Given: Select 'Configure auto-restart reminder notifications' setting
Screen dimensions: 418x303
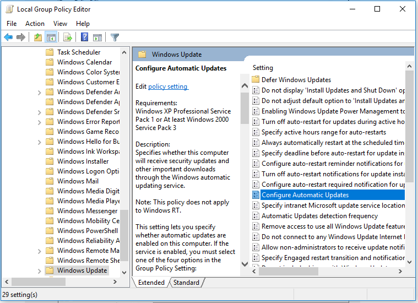Looking at the screenshot, I should click(x=333, y=164).
